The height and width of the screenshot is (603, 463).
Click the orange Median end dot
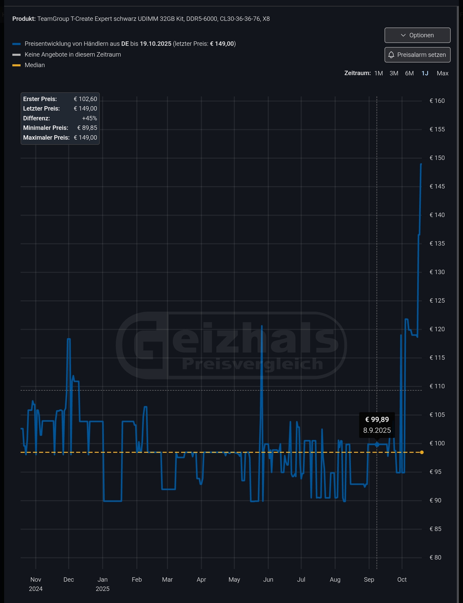422,452
